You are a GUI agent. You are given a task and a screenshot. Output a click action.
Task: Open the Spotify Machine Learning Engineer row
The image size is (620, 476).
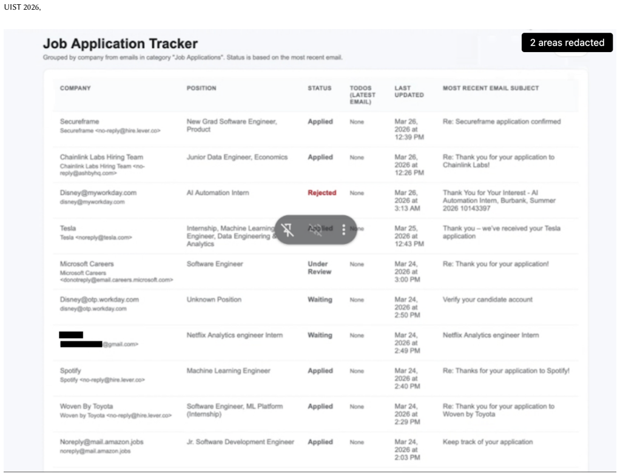click(x=315, y=378)
